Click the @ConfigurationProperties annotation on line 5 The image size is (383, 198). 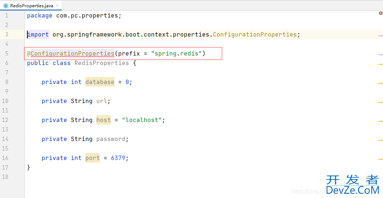71,54
